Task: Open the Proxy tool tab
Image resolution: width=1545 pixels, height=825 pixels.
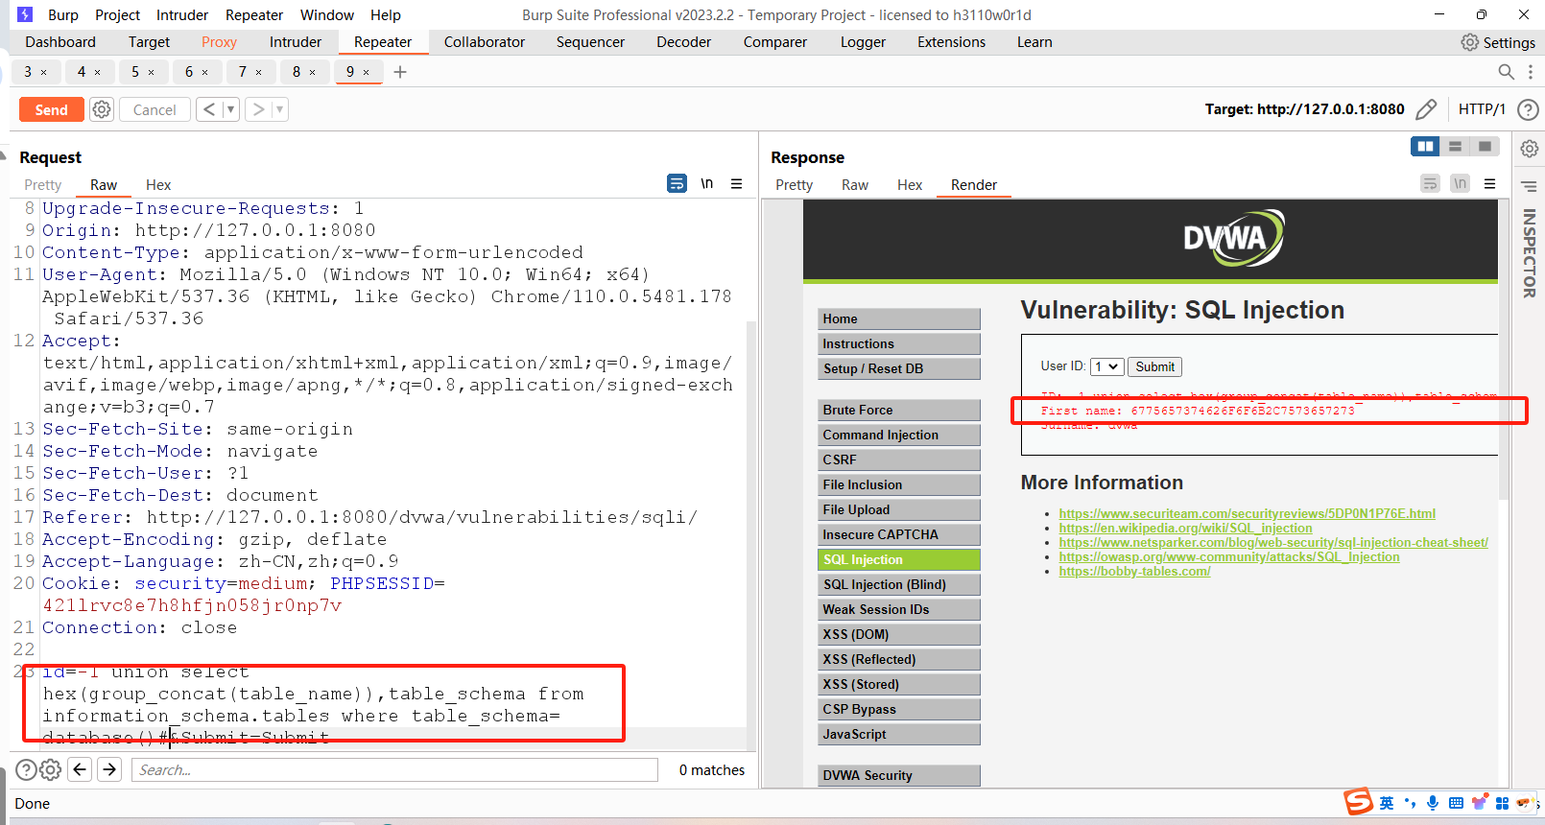Action: pyautogui.click(x=219, y=42)
